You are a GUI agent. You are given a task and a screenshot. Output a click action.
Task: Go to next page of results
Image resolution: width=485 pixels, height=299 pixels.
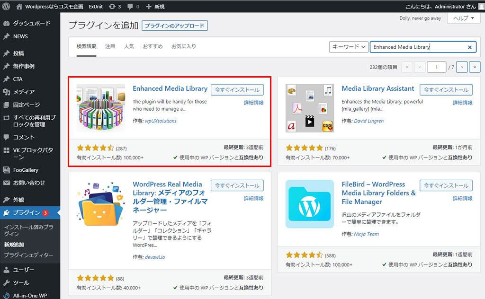coord(462,67)
